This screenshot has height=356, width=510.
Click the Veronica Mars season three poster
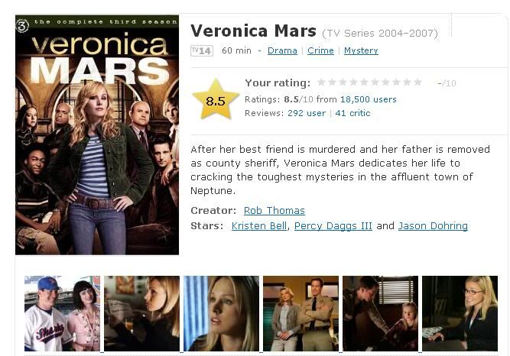pyautogui.click(x=97, y=135)
